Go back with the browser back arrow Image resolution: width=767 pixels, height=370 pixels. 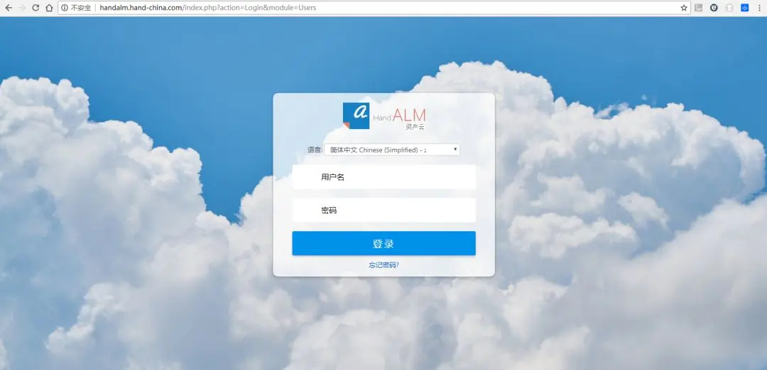(x=9, y=8)
